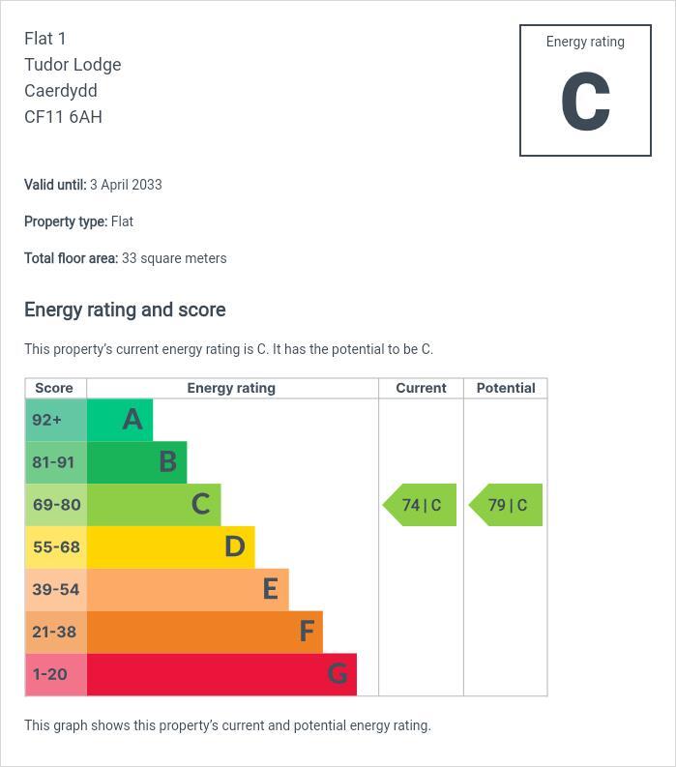Click the 'Energy rating and score' heading
Screen dimensions: 676x767
[125, 310]
